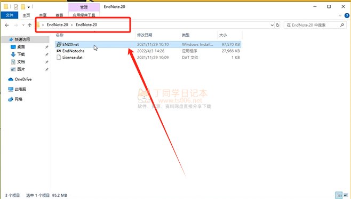Click the 2022/4/3 14:26 date cell
This screenshot has width=351, height=199.
(150, 51)
